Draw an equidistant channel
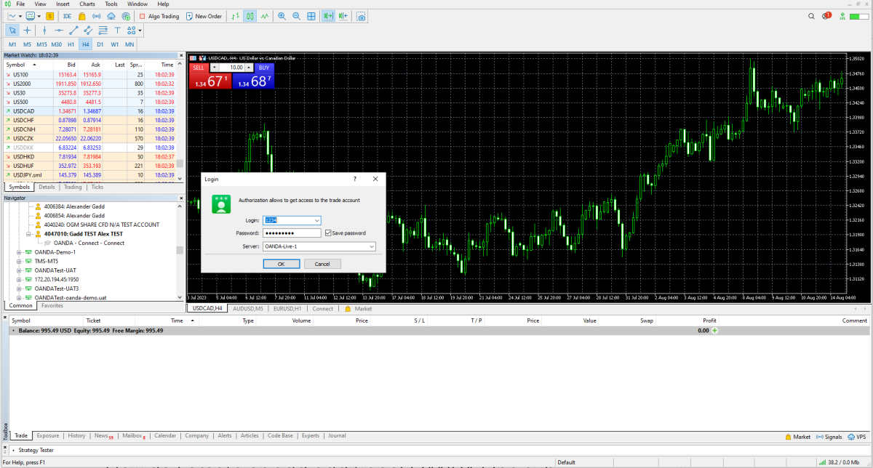 pos(88,31)
